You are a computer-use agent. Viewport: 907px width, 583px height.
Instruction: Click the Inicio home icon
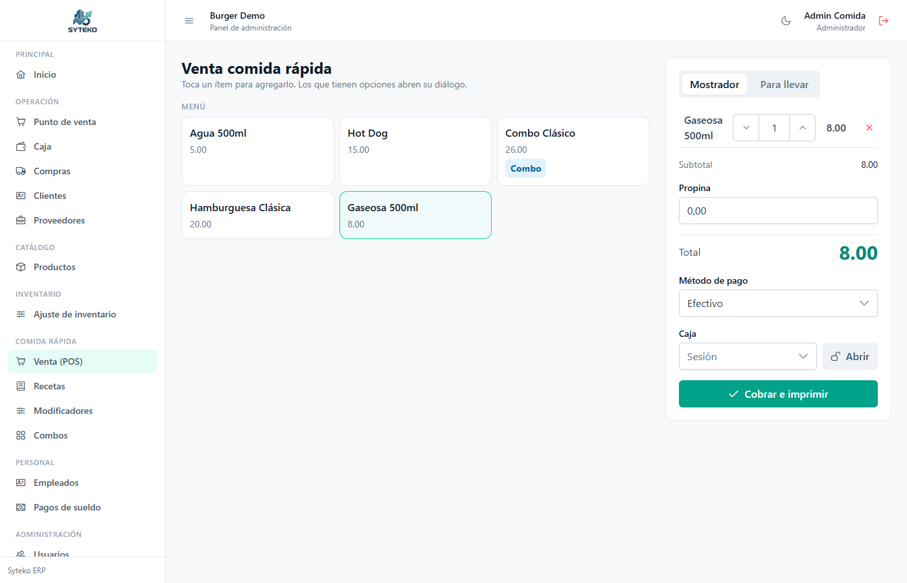click(21, 74)
